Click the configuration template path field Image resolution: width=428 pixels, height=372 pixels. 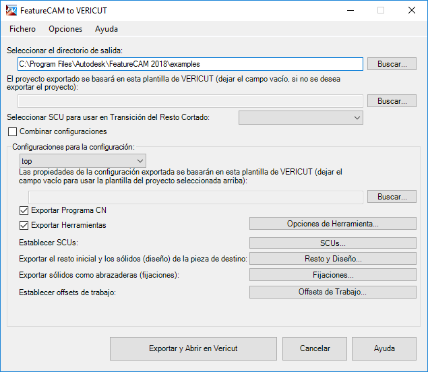point(195,197)
